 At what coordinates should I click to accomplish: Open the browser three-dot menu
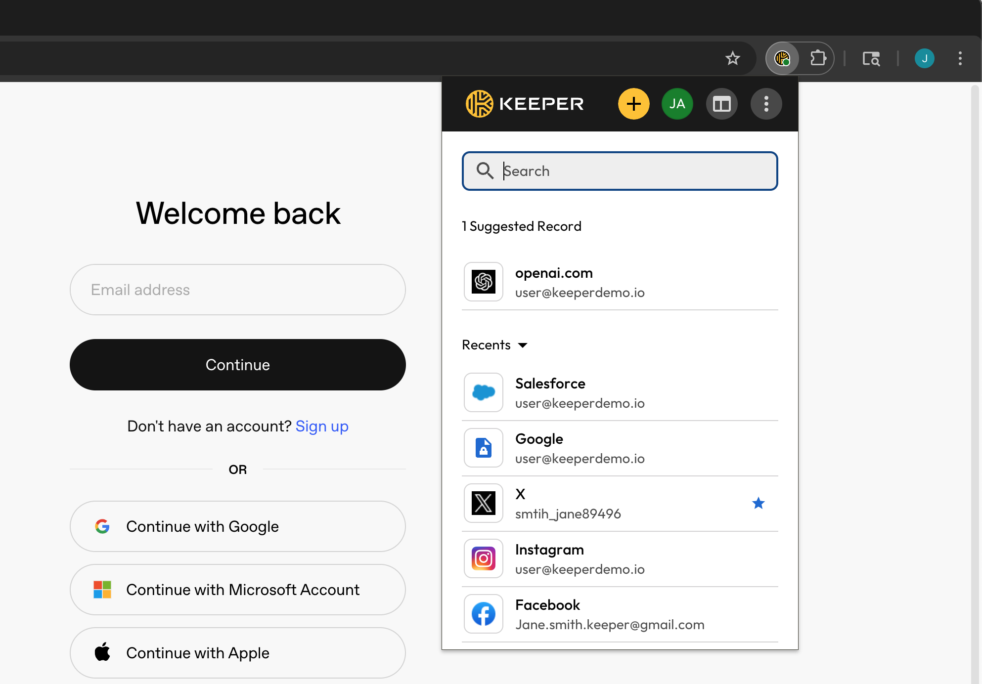pyautogui.click(x=960, y=58)
